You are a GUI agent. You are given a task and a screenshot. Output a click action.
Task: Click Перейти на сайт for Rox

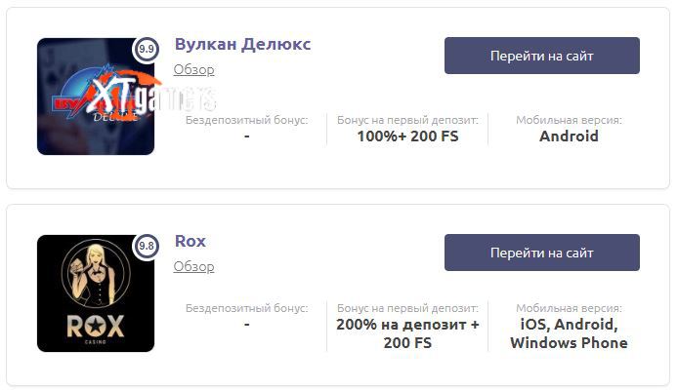(542, 253)
